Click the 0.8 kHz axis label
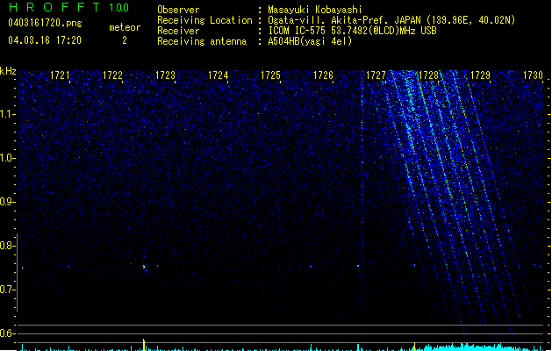The image size is (552, 351). (7, 246)
